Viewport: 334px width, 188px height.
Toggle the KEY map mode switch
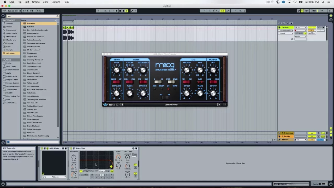tap(307, 11)
